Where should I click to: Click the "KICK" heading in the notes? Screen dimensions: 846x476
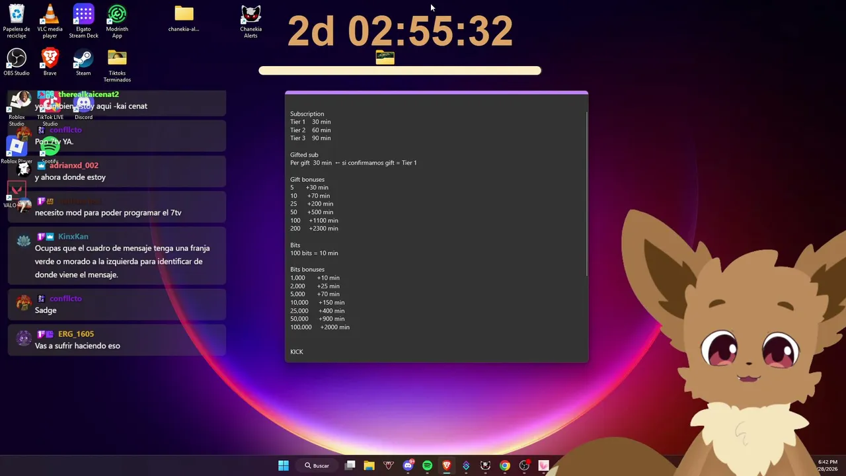pyautogui.click(x=297, y=352)
